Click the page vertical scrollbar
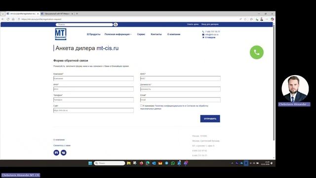 click(274, 83)
